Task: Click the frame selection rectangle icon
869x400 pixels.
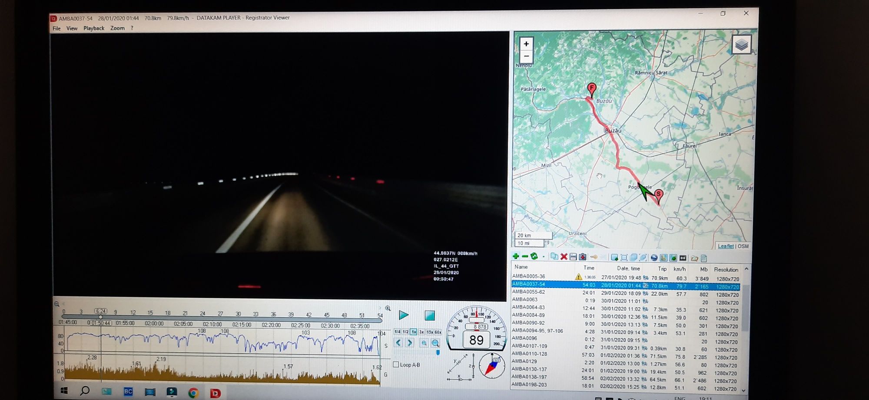Action: pyautogui.click(x=624, y=257)
